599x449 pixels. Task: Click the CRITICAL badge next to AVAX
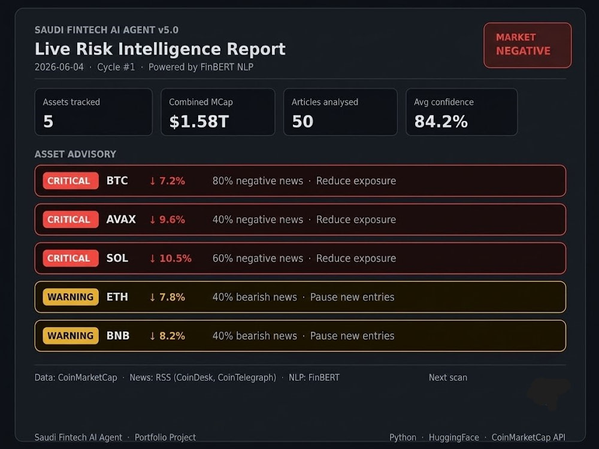[x=70, y=220]
